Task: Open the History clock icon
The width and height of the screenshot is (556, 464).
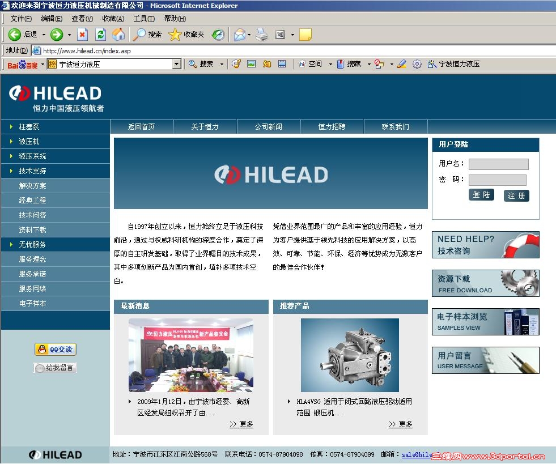Action: pos(218,35)
